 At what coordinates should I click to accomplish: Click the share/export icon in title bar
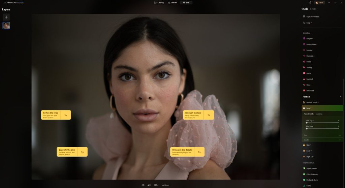(x=310, y=3)
